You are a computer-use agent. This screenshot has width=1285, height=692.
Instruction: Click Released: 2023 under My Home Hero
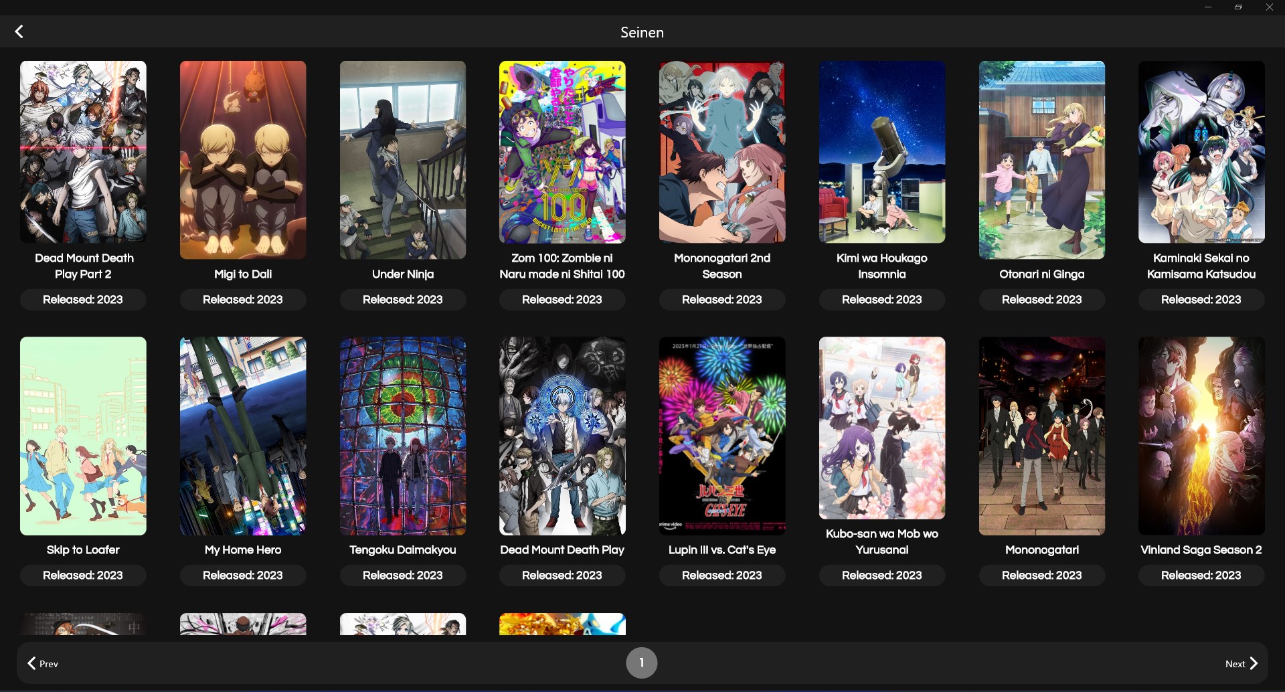[243, 576]
